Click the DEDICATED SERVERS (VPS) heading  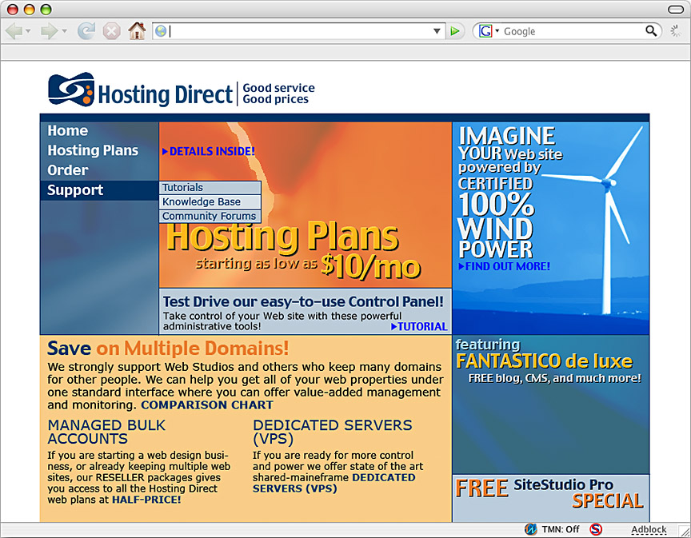click(x=332, y=432)
